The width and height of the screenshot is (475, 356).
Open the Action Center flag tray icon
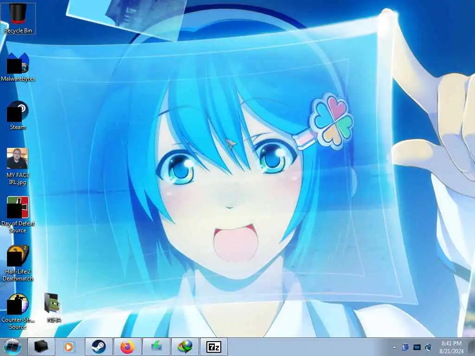point(405,347)
